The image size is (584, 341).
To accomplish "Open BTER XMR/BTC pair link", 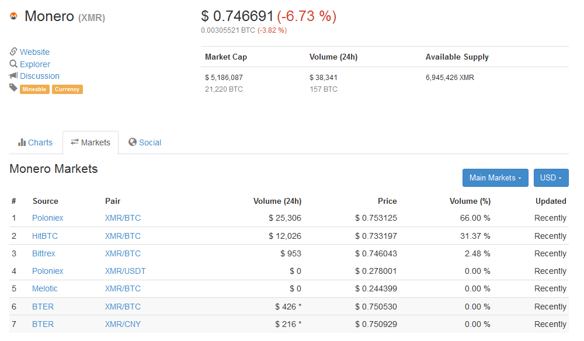I will click(123, 307).
